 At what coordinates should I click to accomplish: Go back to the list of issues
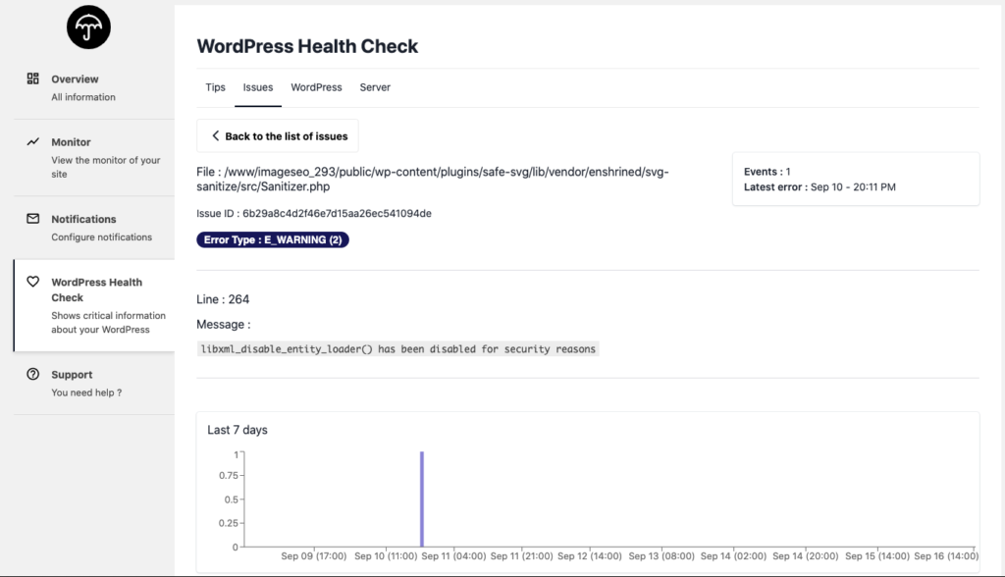click(x=278, y=136)
